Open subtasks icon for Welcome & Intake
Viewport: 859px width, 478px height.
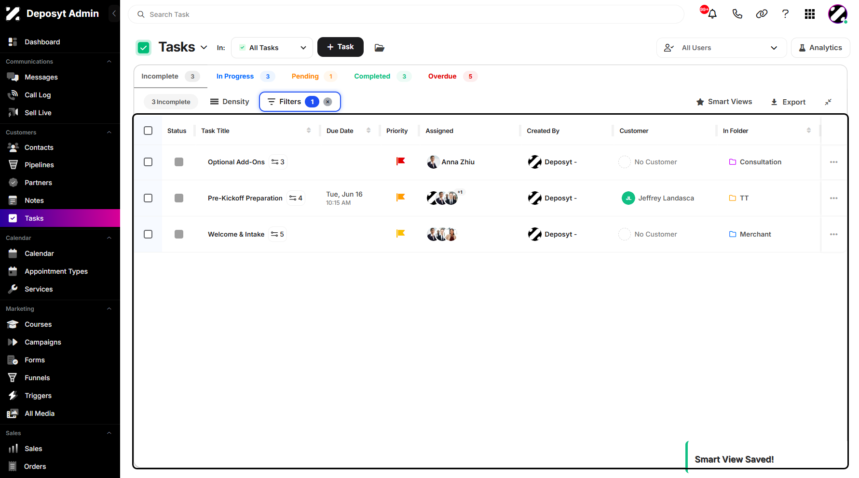[277, 234]
